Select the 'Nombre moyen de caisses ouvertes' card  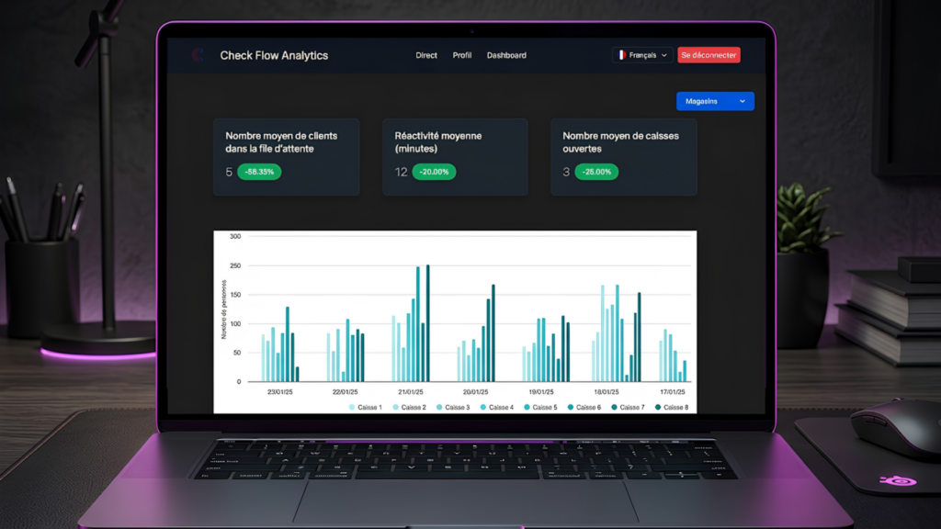(624, 157)
